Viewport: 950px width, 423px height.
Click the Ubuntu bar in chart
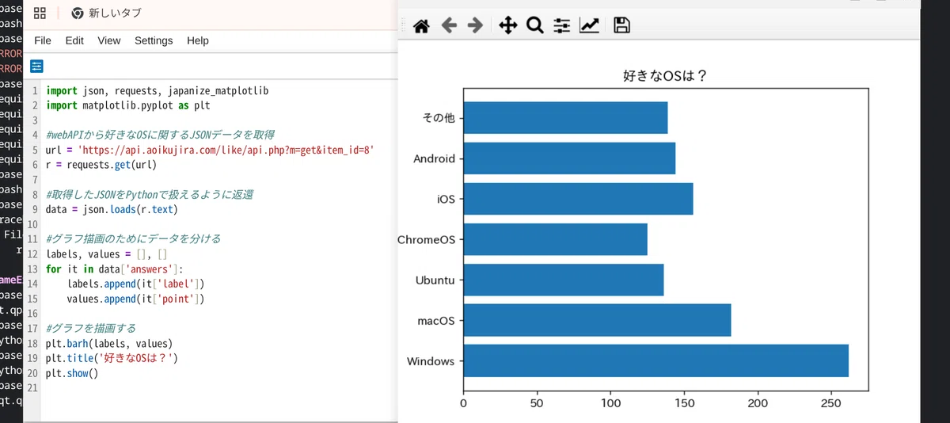pos(564,280)
